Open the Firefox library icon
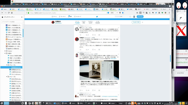Image resolution: width=188 pixels, height=105 pixels. pos(137,13)
